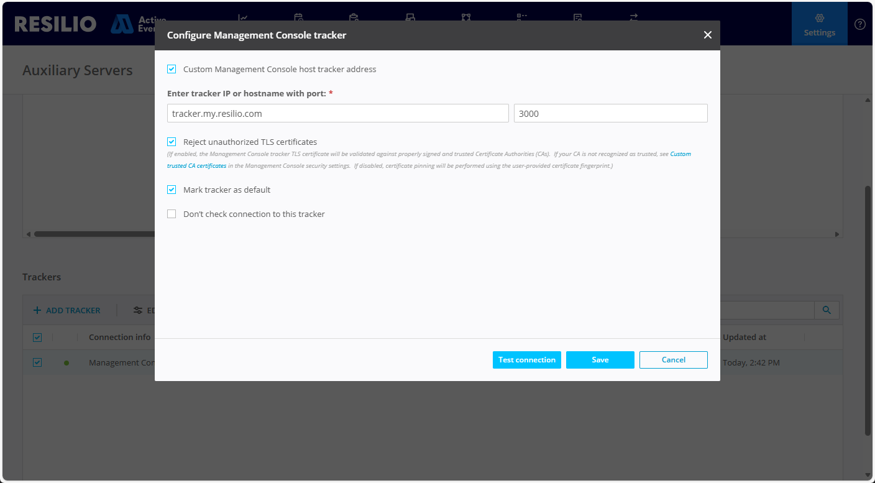Click ADD TRACKER in the Trackers toolbar
Viewport: 875px width, 483px height.
coord(66,310)
